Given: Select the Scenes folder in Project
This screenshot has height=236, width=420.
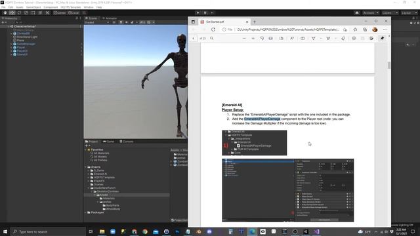Looking at the screenshot, I should [98, 184].
